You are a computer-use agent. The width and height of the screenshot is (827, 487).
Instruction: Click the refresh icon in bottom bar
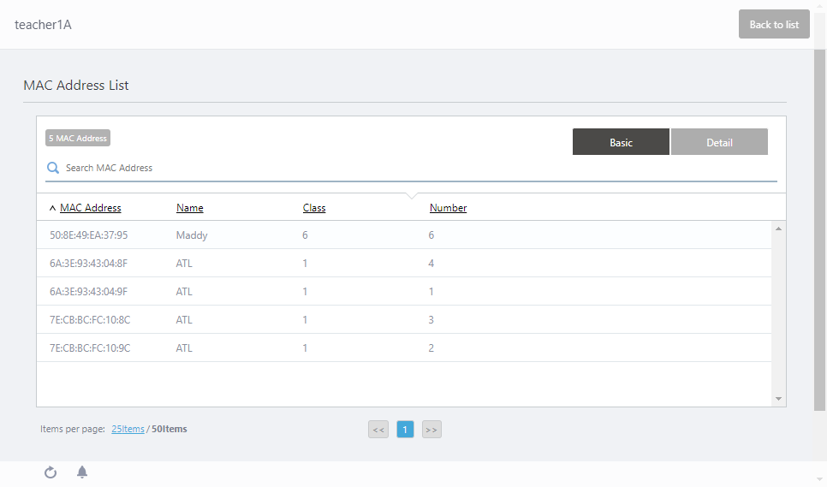[51, 472]
